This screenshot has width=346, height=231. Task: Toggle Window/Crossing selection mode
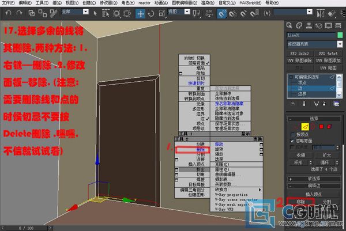click(x=127, y=13)
